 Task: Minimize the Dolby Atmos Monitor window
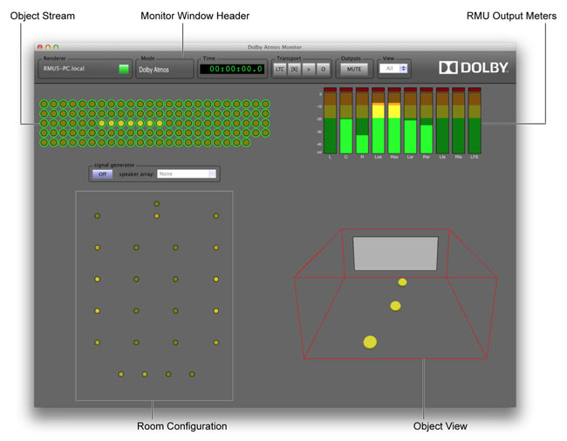point(48,47)
